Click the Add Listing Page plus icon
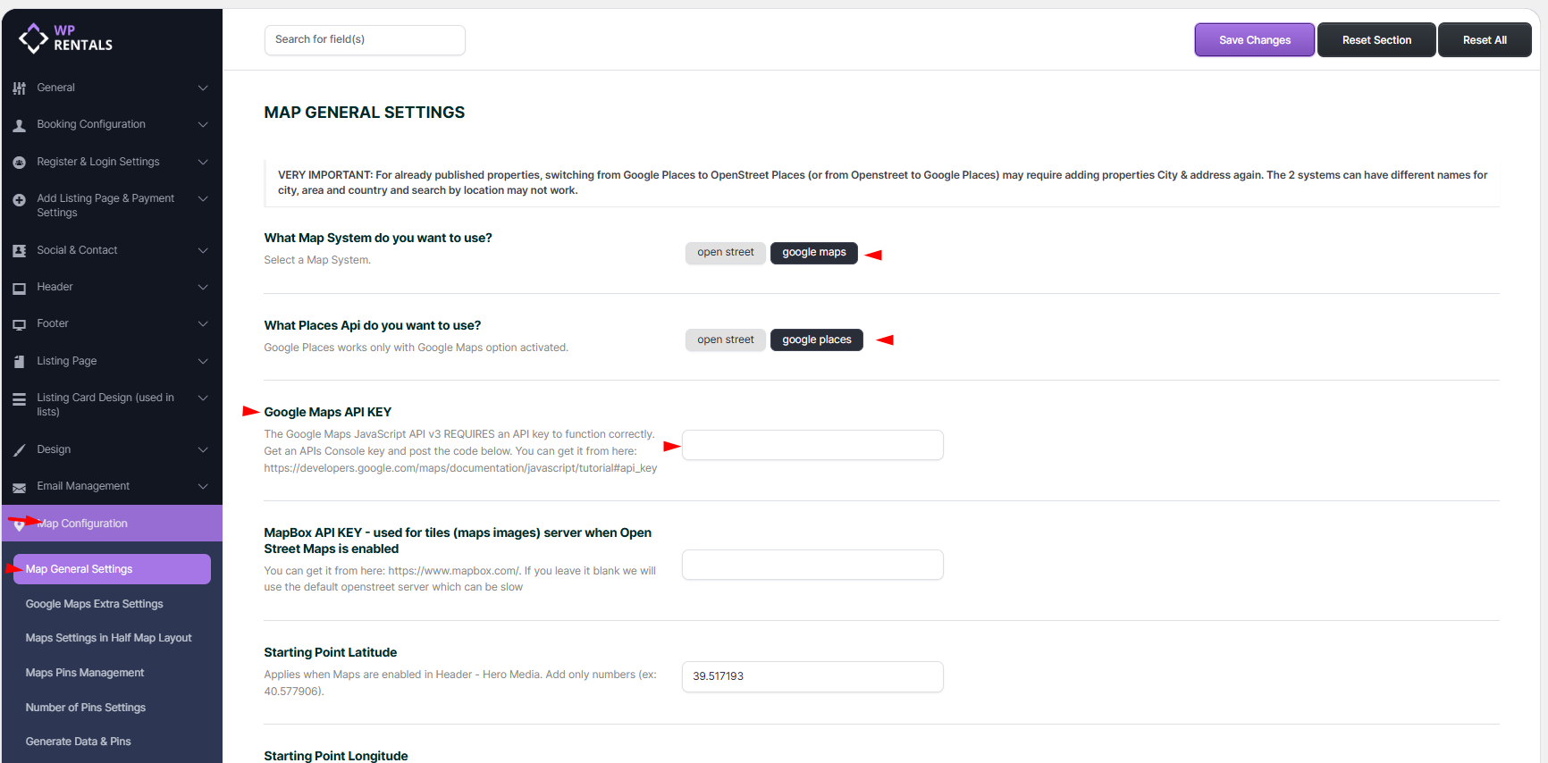The width and height of the screenshot is (1548, 763). tap(19, 200)
